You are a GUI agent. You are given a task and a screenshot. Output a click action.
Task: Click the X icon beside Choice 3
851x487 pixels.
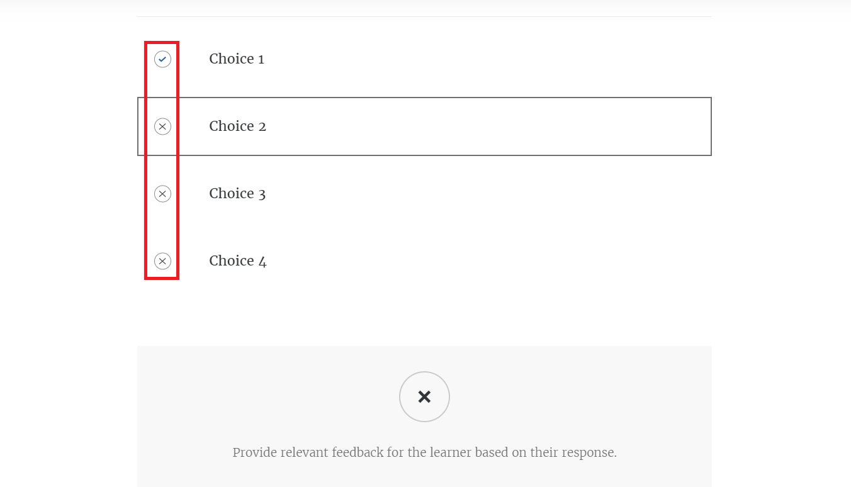point(162,194)
